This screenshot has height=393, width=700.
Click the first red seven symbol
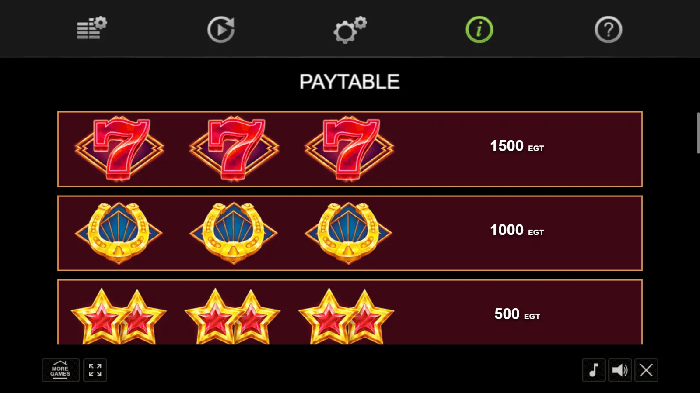(119, 148)
